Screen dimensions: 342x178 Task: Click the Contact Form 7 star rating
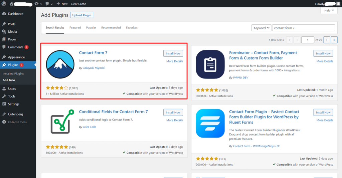click(x=57, y=88)
